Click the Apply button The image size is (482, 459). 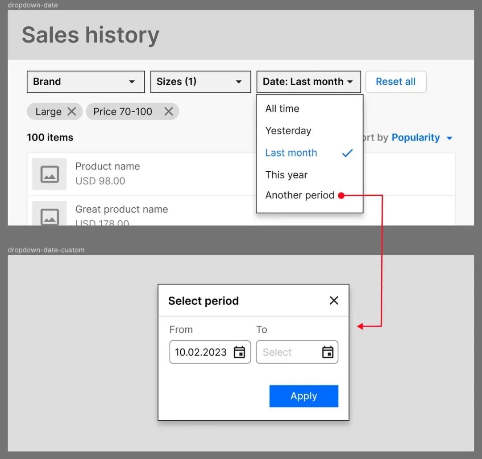(304, 396)
